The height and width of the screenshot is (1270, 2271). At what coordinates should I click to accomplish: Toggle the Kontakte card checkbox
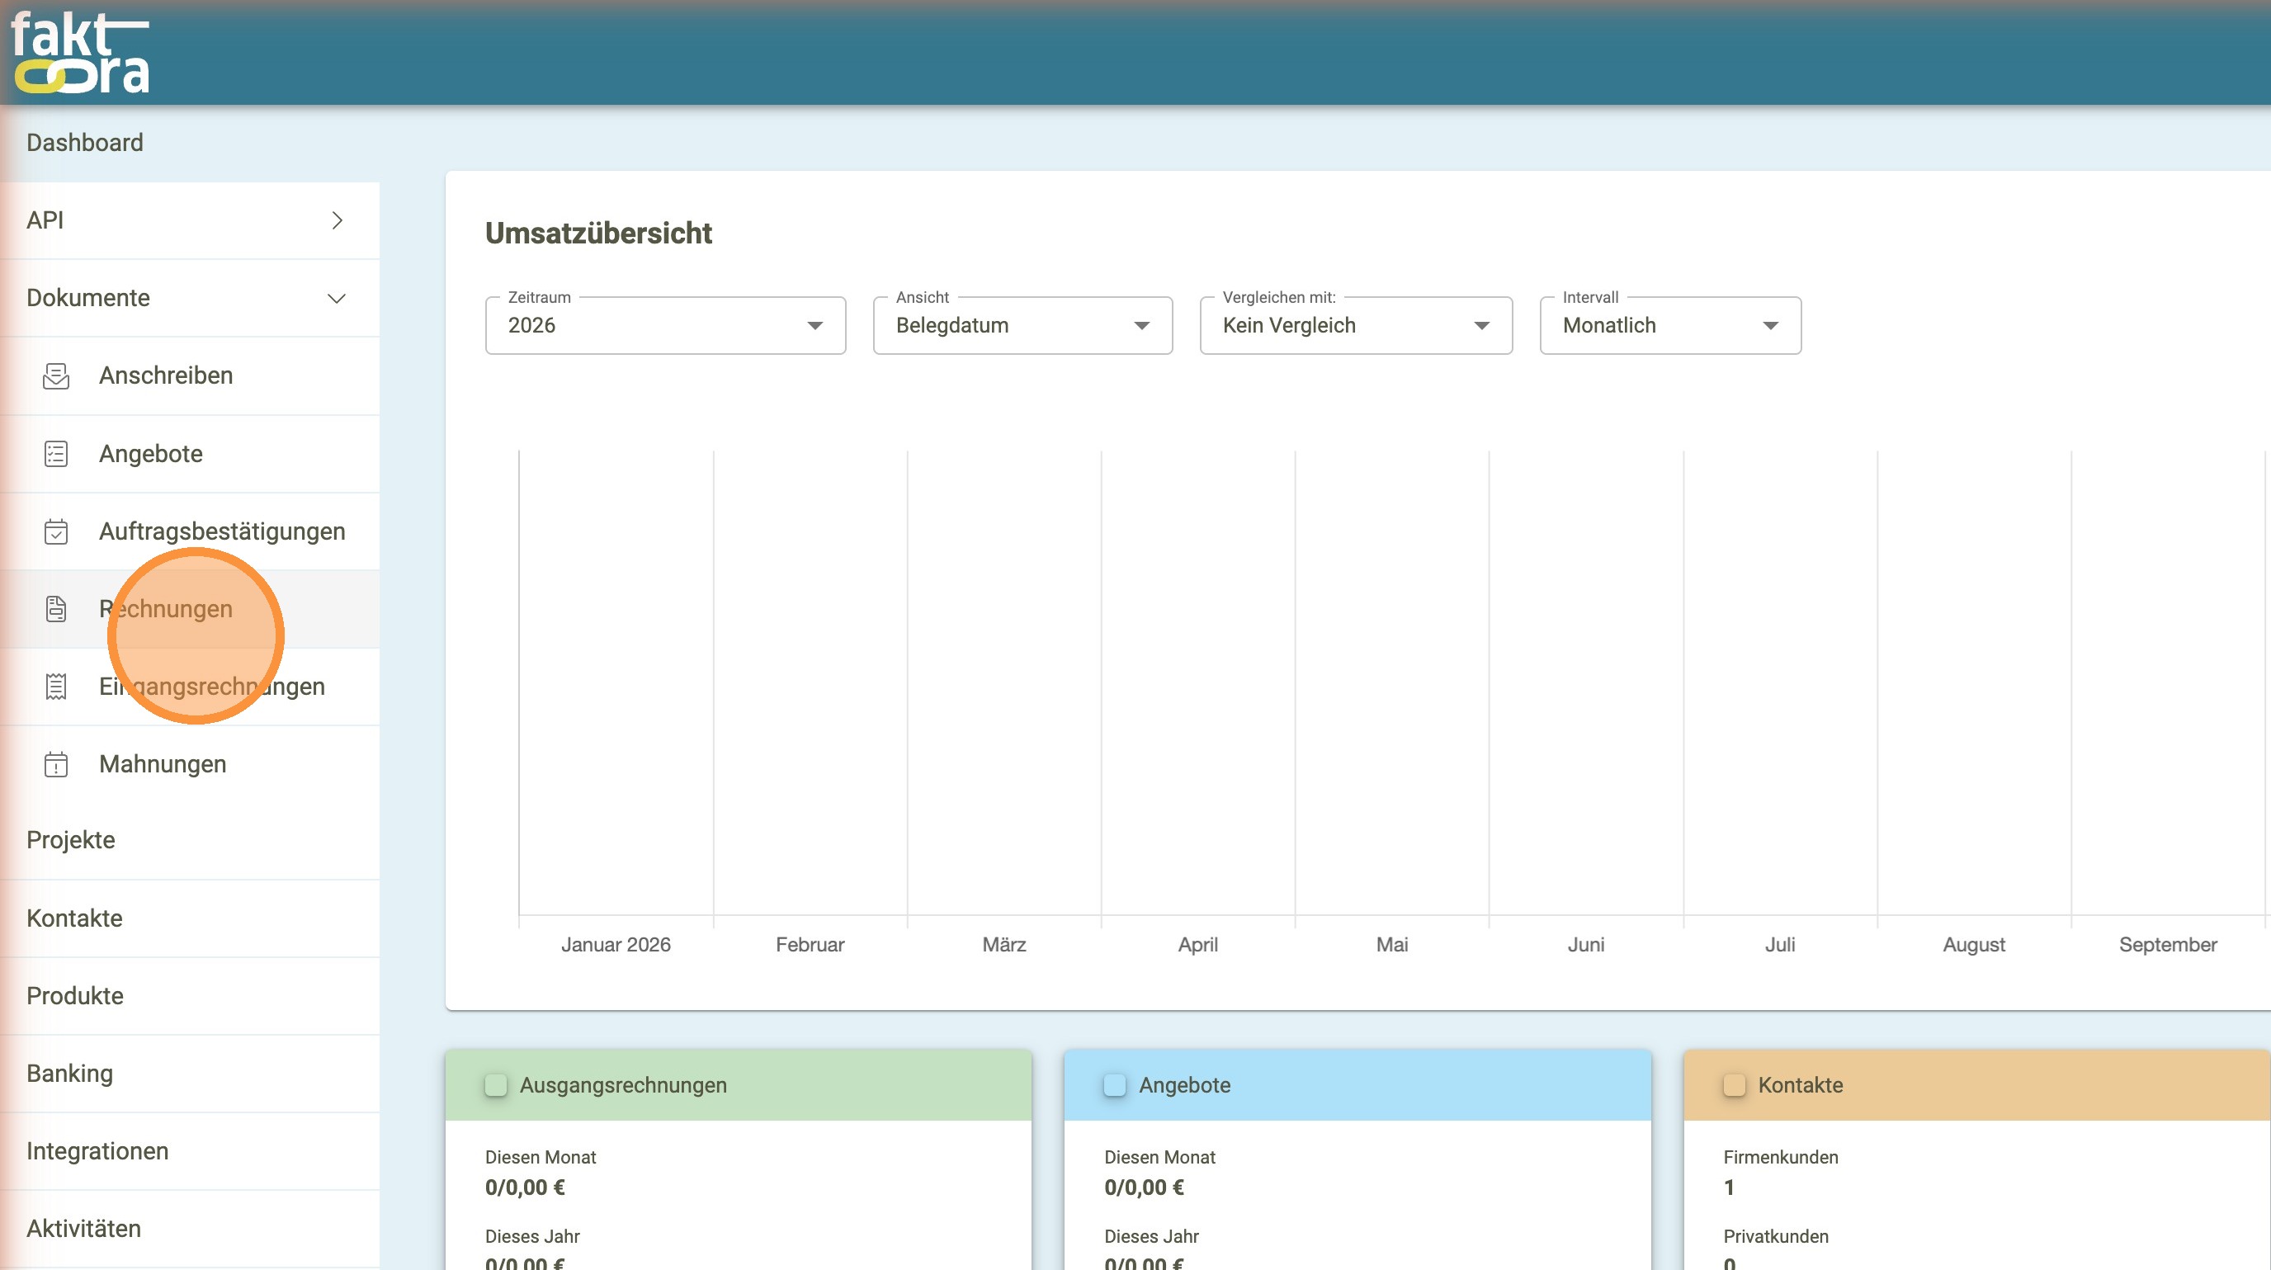[x=1734, y=1085]
